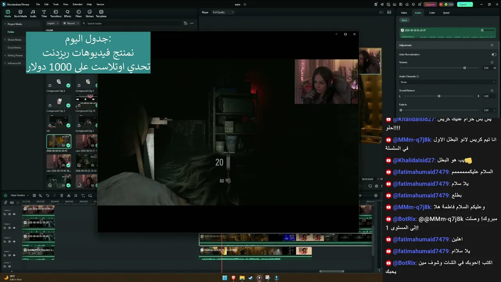Hide the Video 2 track
Viewport: 501px width, 282px height.
[14, 242]
